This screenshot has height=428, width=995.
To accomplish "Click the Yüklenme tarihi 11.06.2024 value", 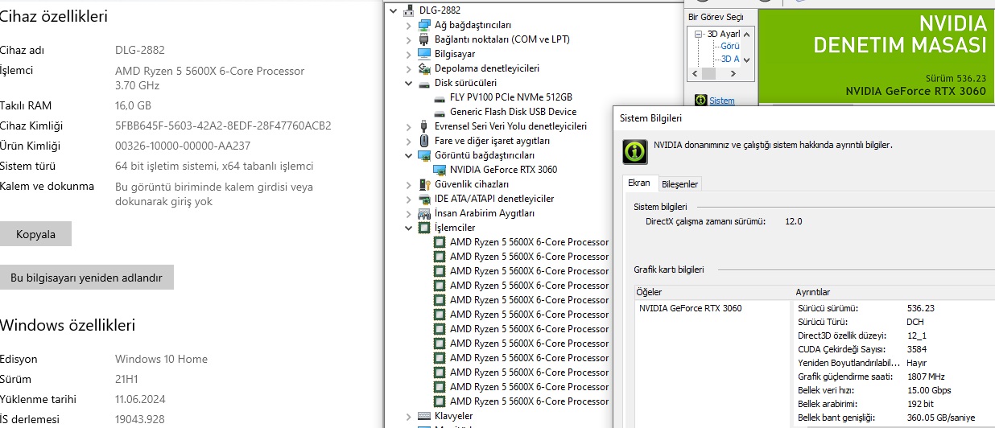I will (x=140, y=399).
